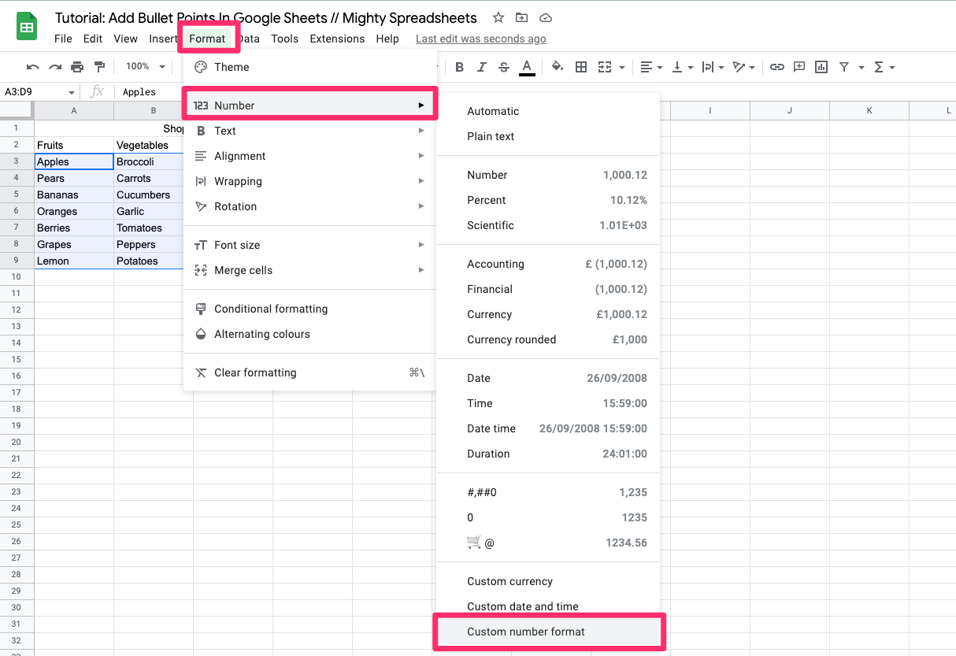
Task: Choose the shopping cart @ custom format
Action: 549,543
